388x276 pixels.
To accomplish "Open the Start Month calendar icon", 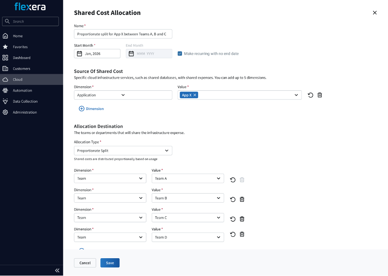I will [80, 54].
